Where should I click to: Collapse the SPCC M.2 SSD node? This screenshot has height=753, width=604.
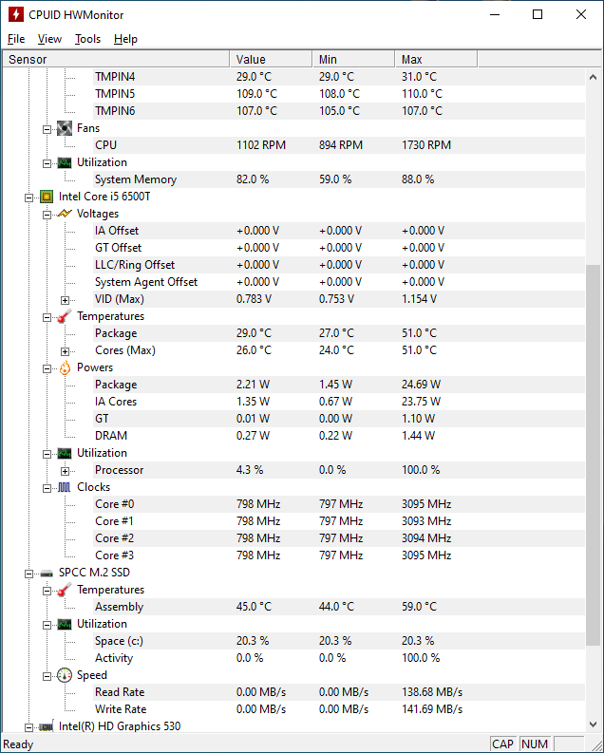click(x=28, y=574)
